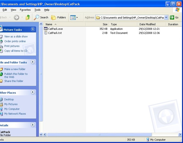
Task: Click Copy all items to CD
Action: coord(16,51)
